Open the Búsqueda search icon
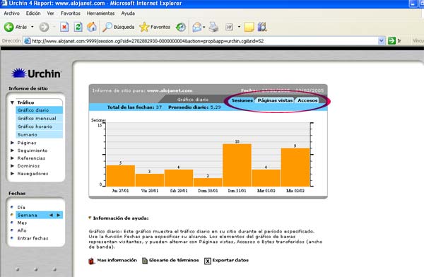Viewport: 424px width, 277px height. (107, 27)
